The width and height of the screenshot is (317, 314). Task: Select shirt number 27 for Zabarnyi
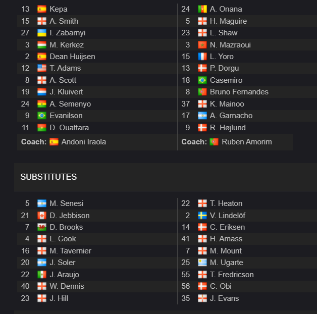[x=25, y=33]
